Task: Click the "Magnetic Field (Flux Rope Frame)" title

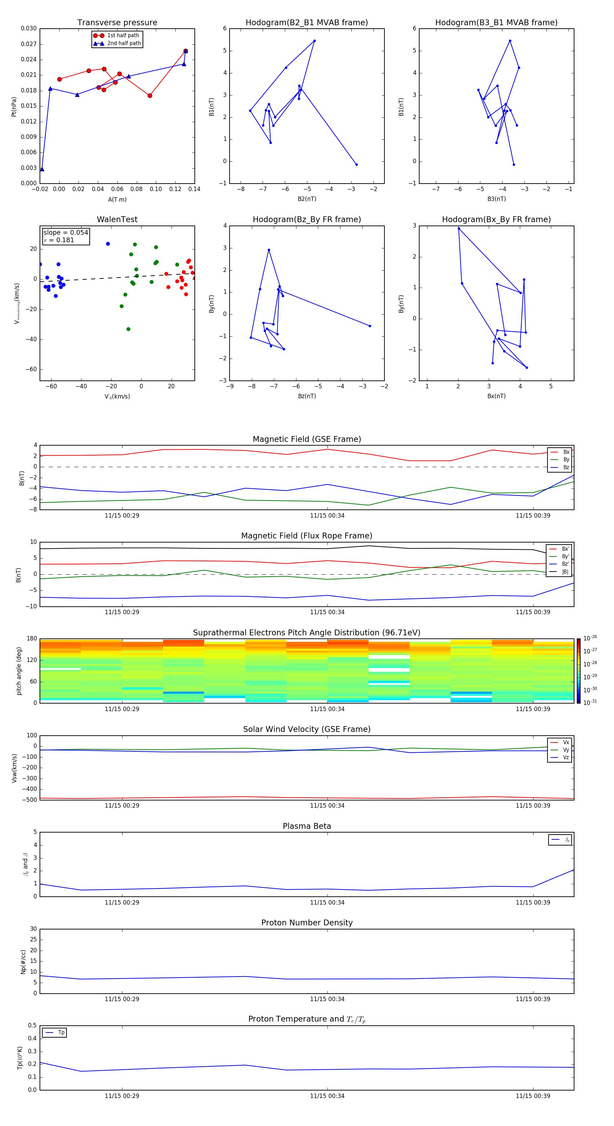Action: [x=307, y=536]
